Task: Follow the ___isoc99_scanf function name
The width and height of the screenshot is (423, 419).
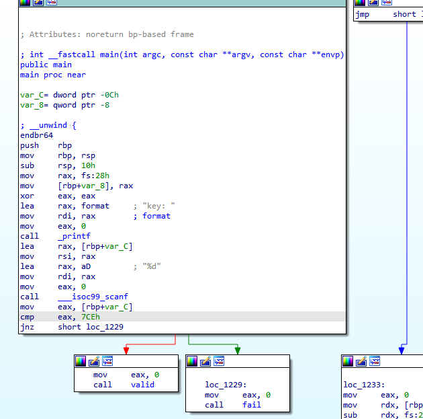Action: click(93, 297)
